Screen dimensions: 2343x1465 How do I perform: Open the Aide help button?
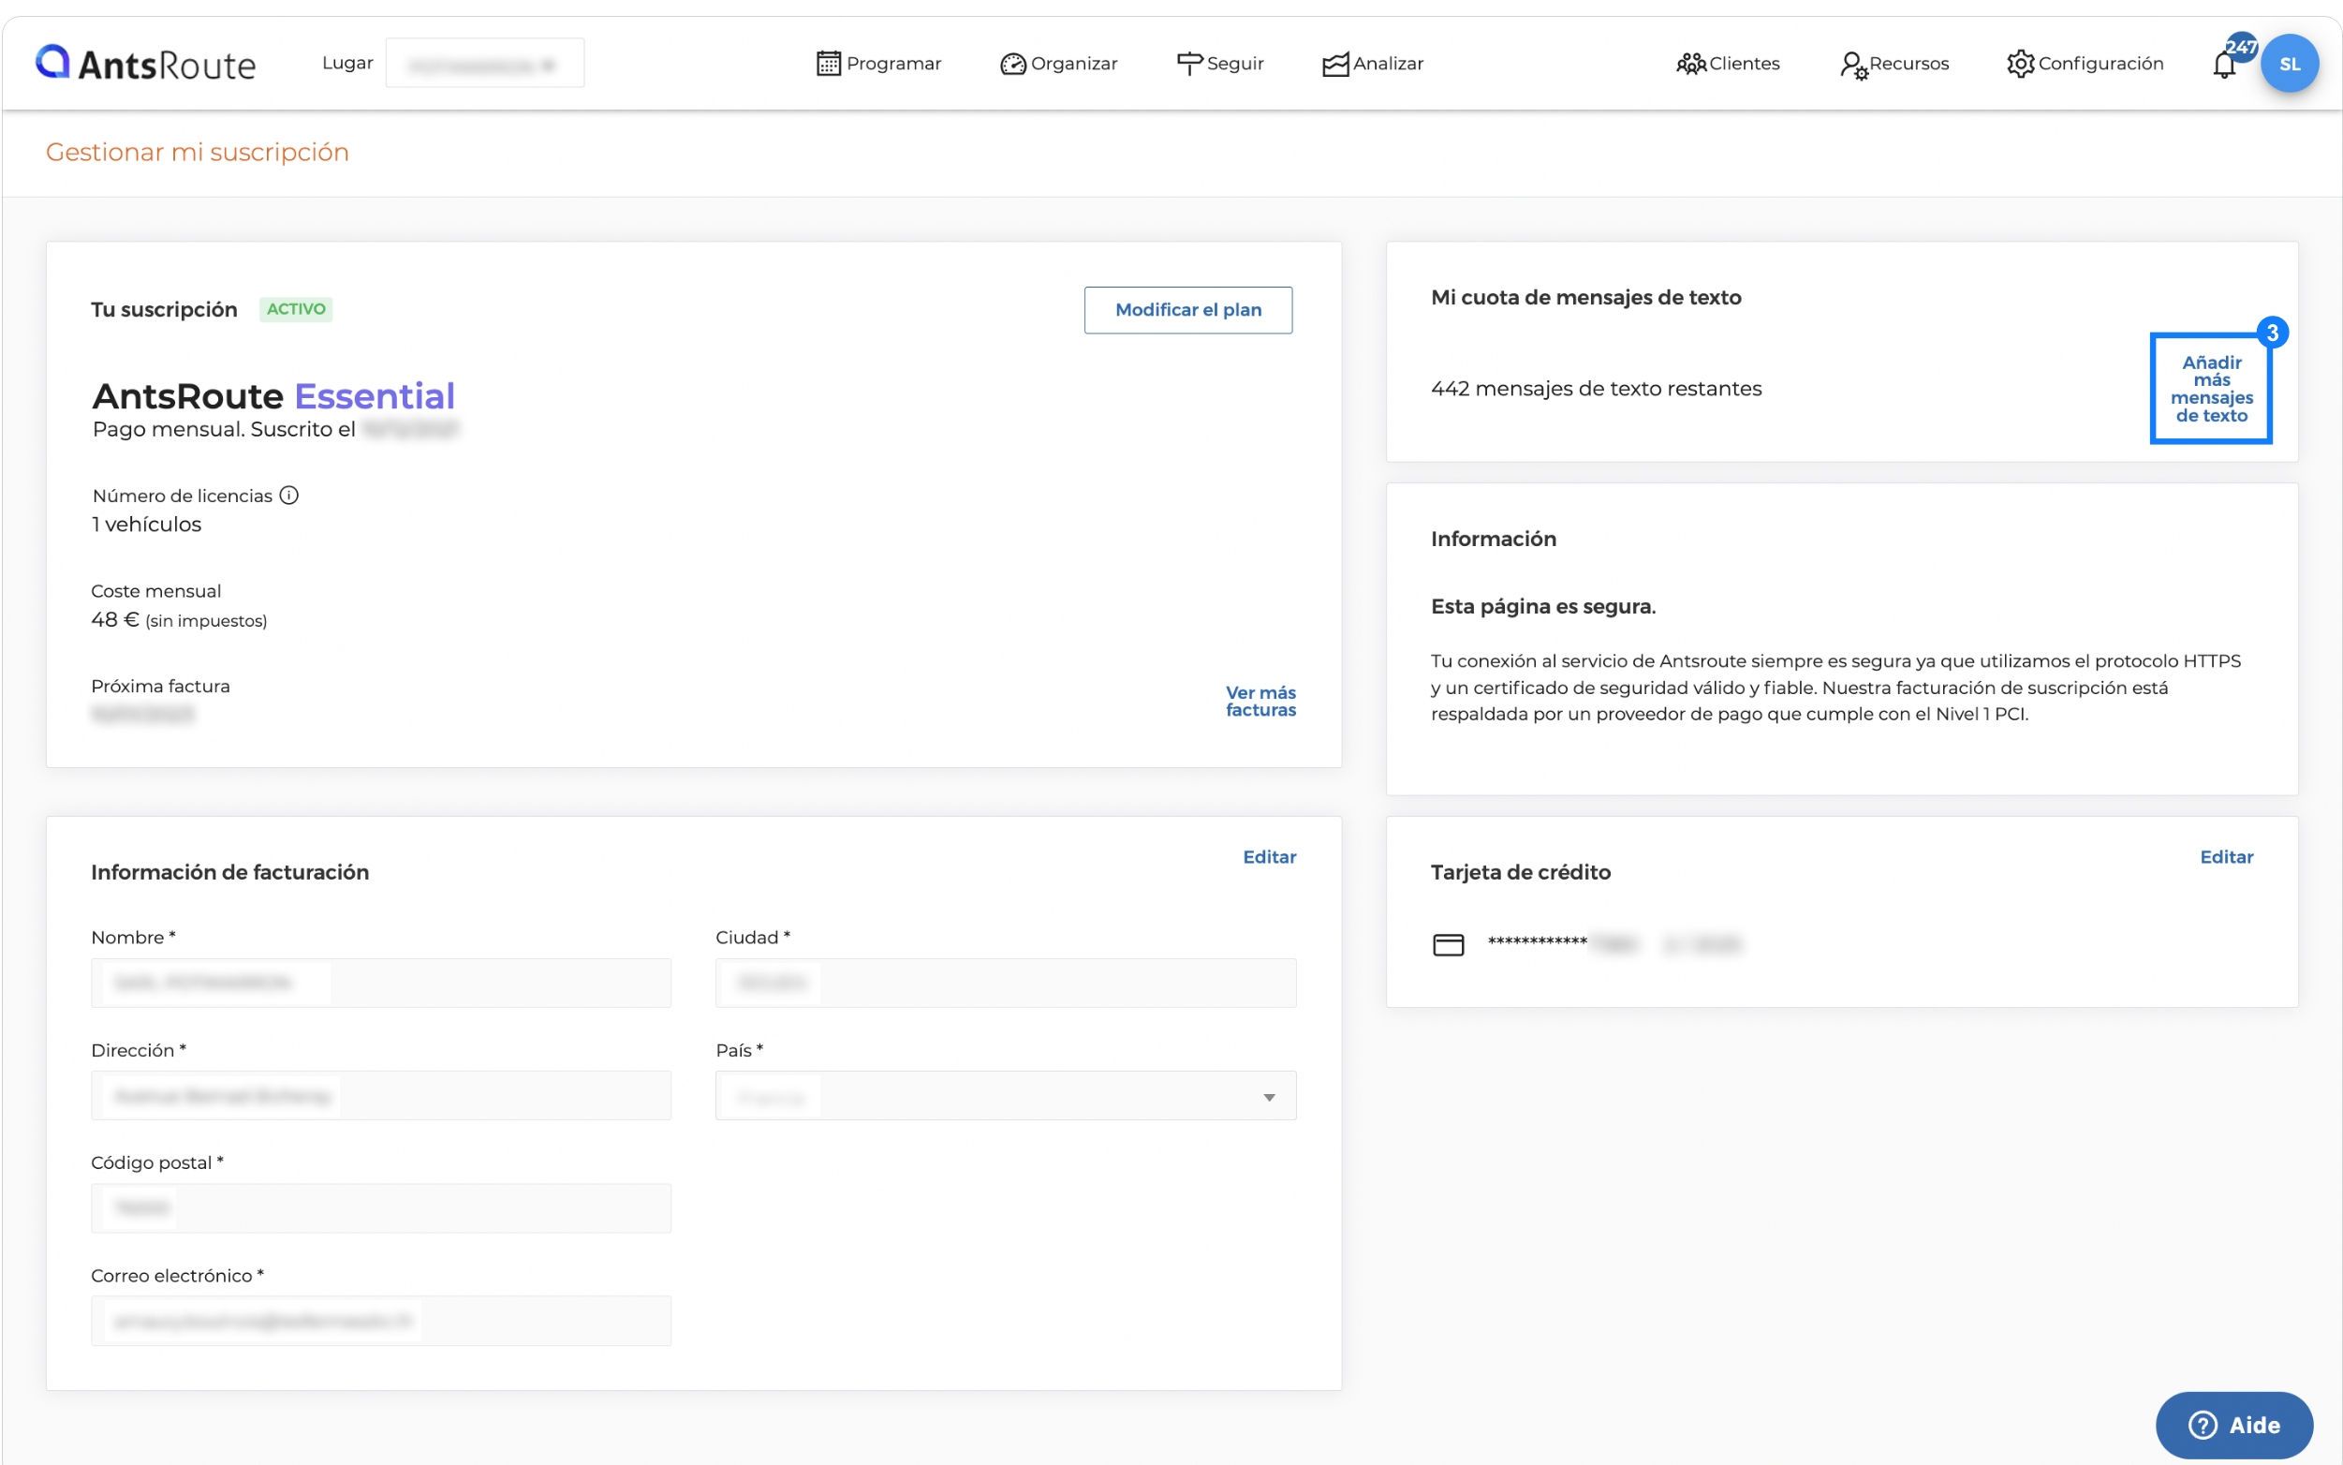coord(2232,1424)
